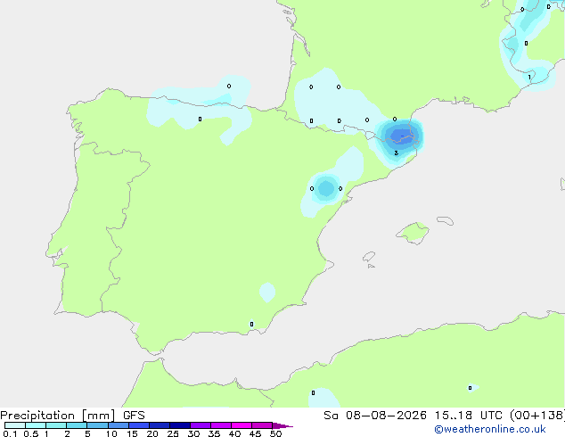565x437 pixels.
Task: Click the '(00+138)' forecast hour text
Action: [x=537, y=416]
